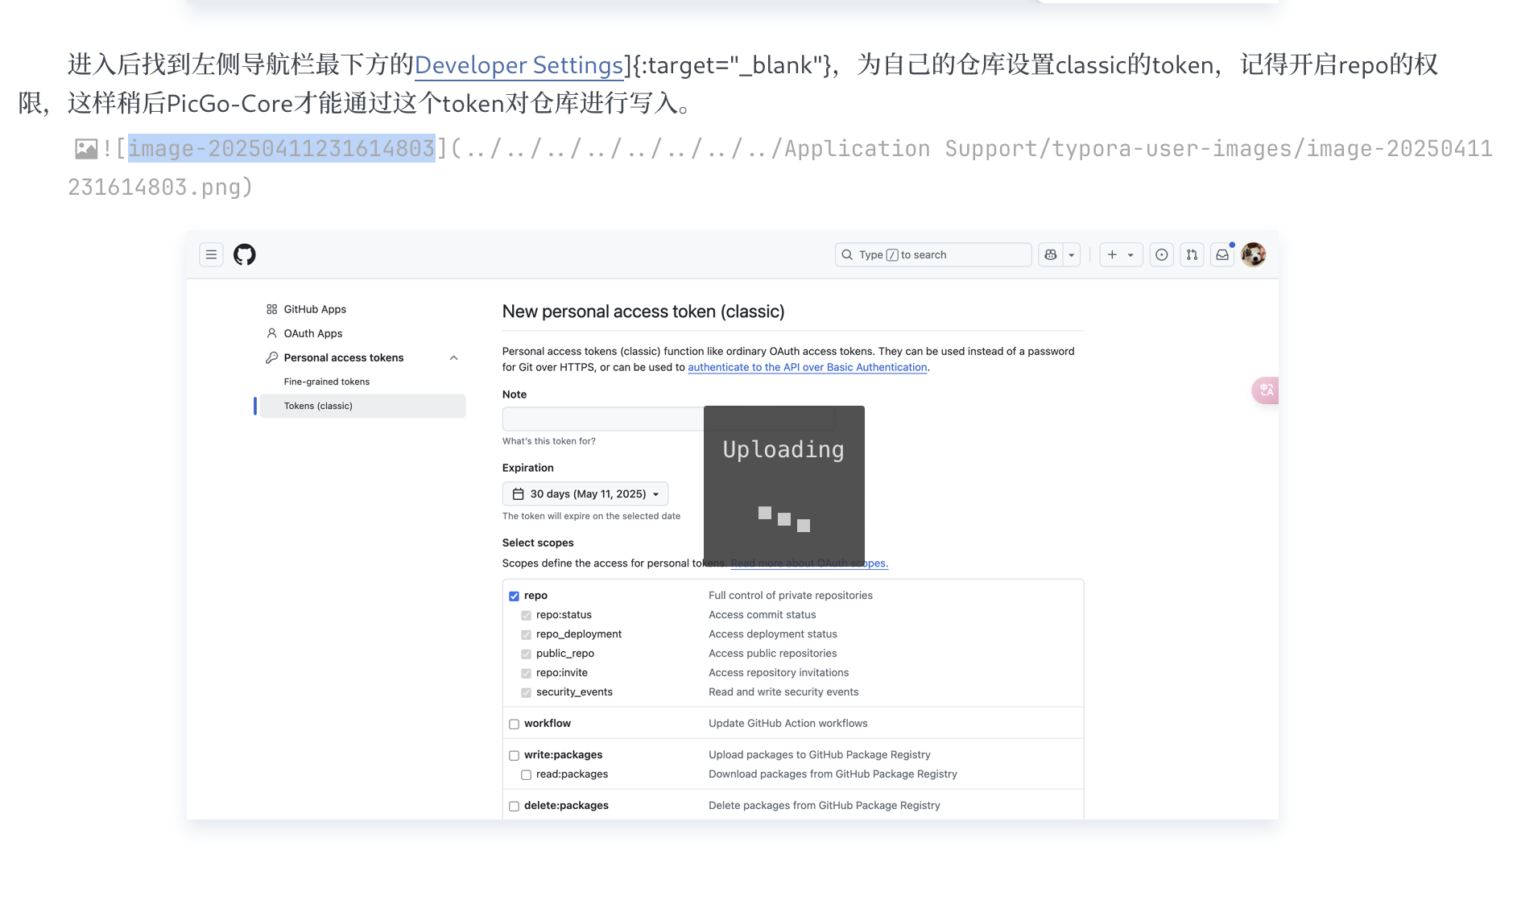Open the pull requests icon in header
1517x908 pixels.
click(1192, 254)
